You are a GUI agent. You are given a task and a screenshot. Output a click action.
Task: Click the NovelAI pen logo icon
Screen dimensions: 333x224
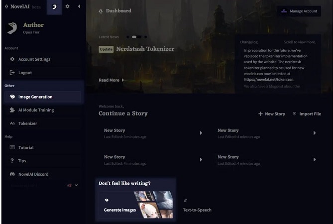[x=6, y=6]
